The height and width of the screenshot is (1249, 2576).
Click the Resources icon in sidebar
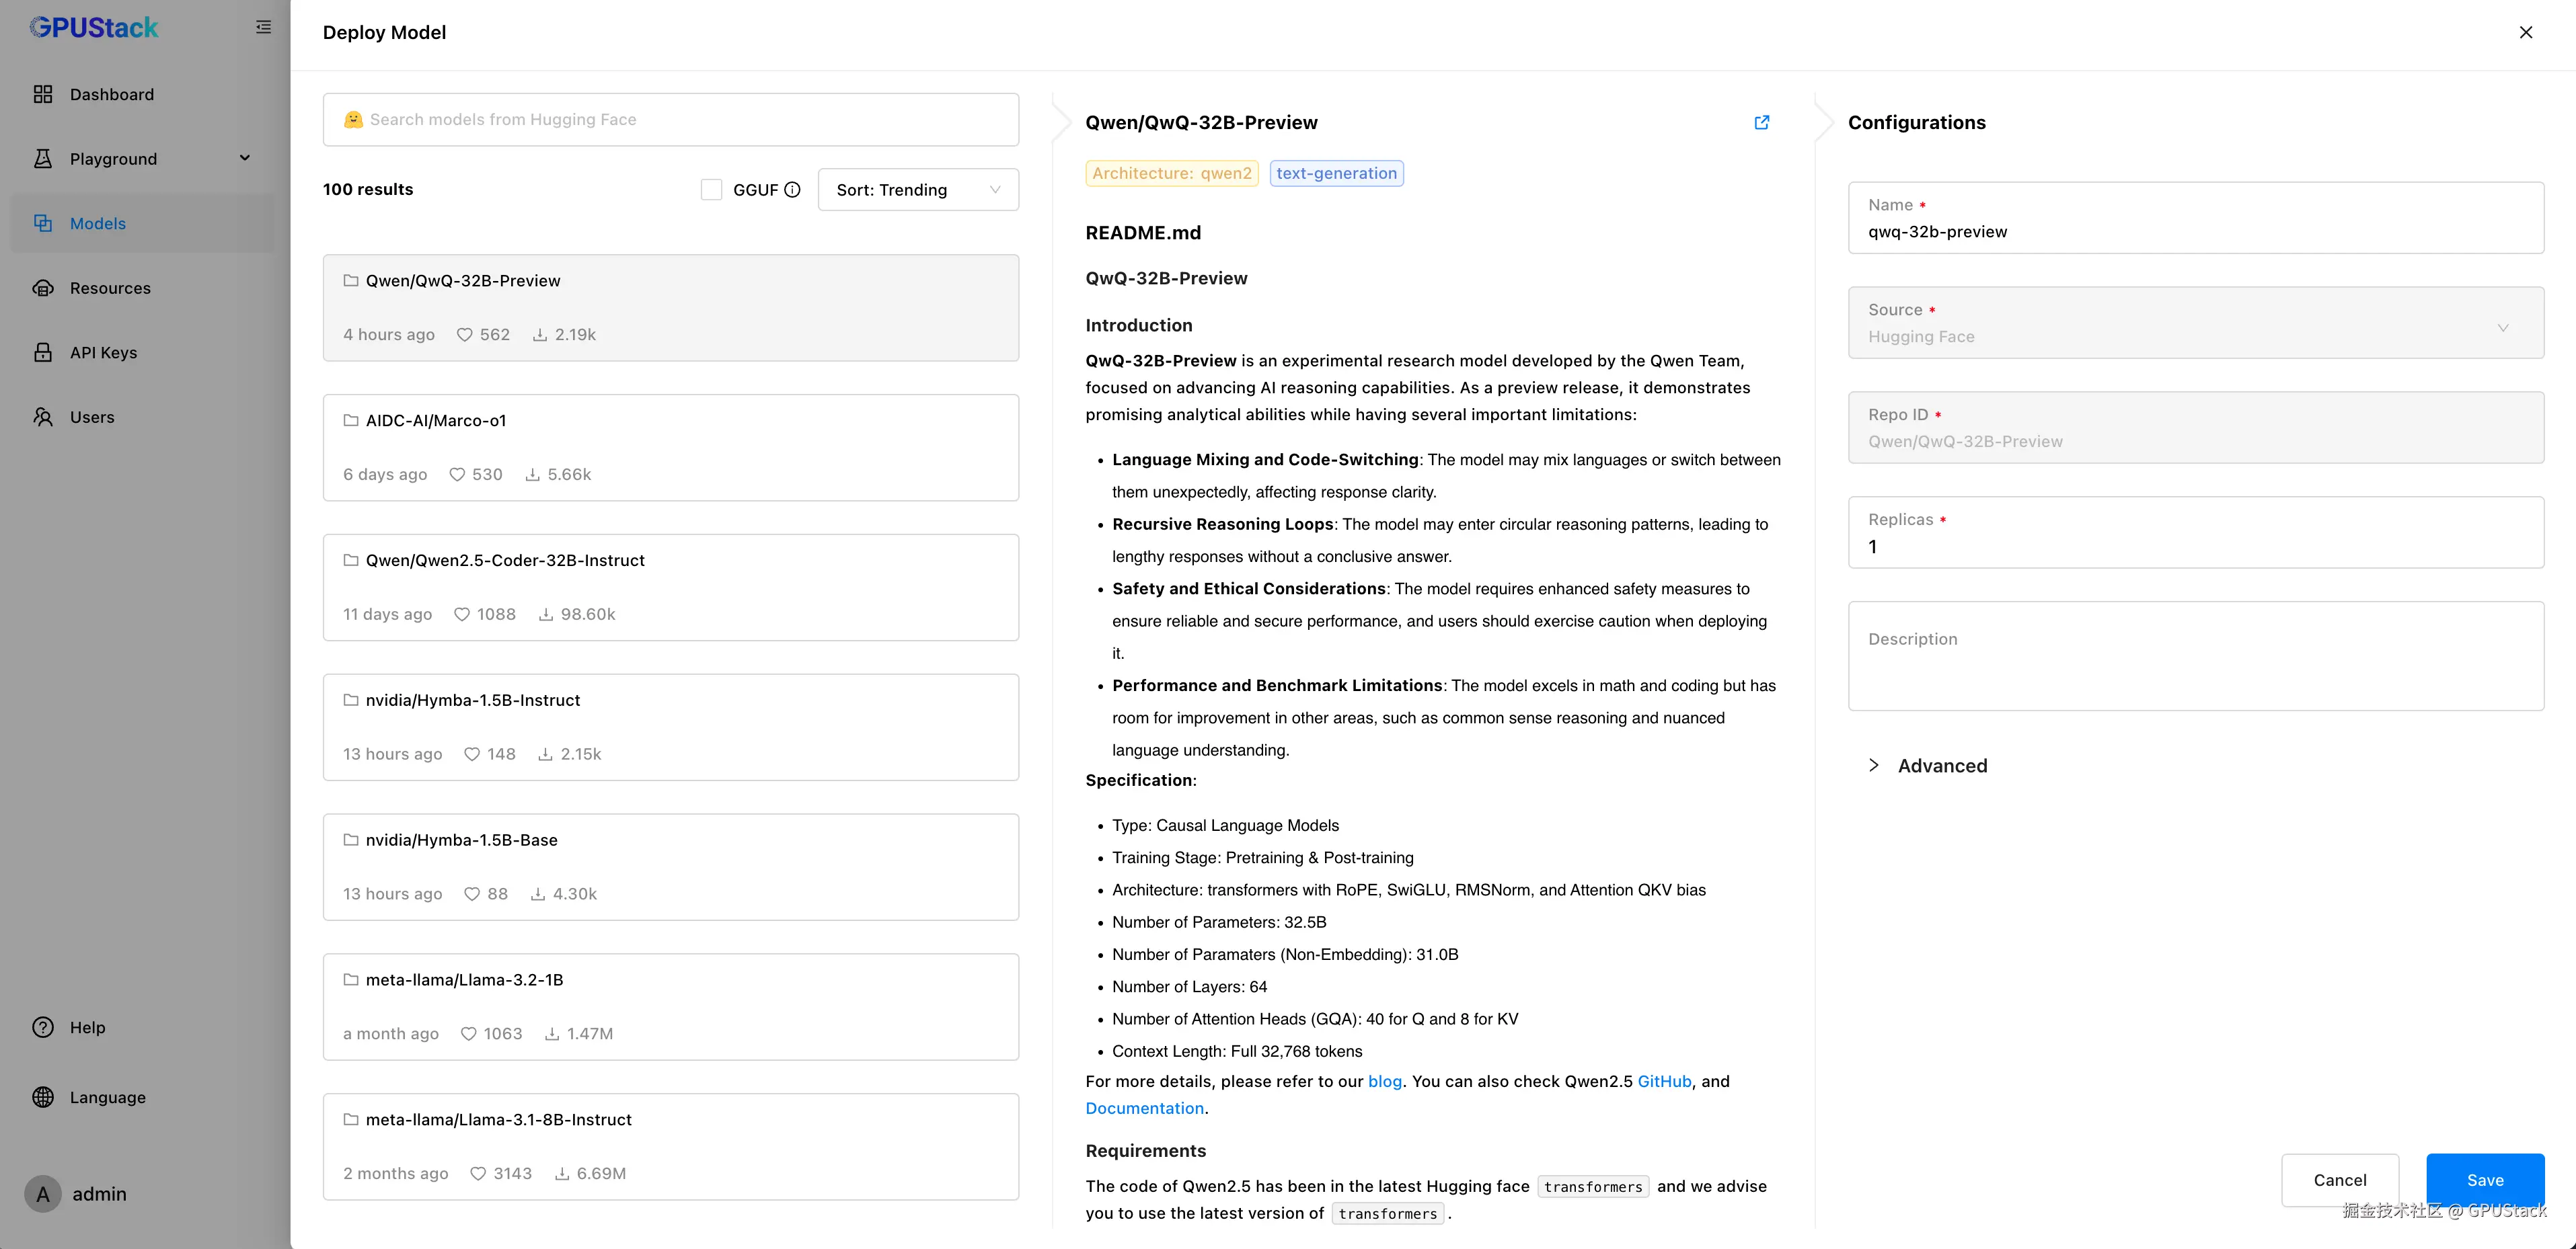(43, 288)
